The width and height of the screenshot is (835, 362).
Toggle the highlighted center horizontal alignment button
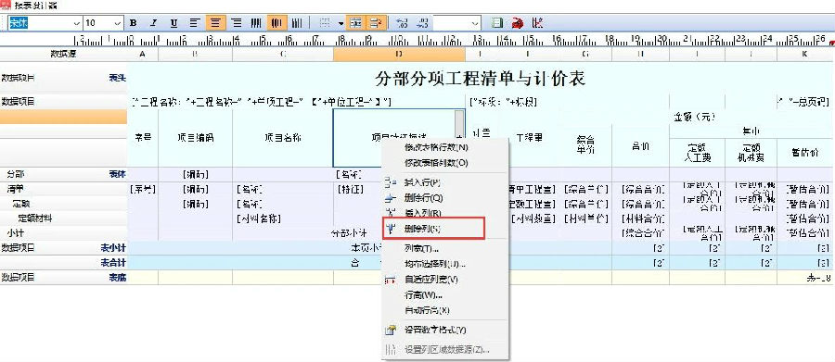tap(215, 23)
